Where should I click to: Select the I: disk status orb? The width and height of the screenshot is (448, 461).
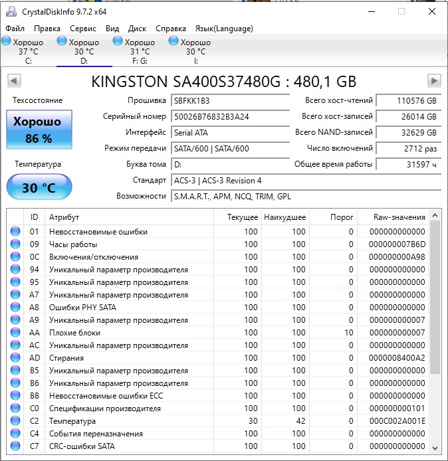(x=173, y=41)
